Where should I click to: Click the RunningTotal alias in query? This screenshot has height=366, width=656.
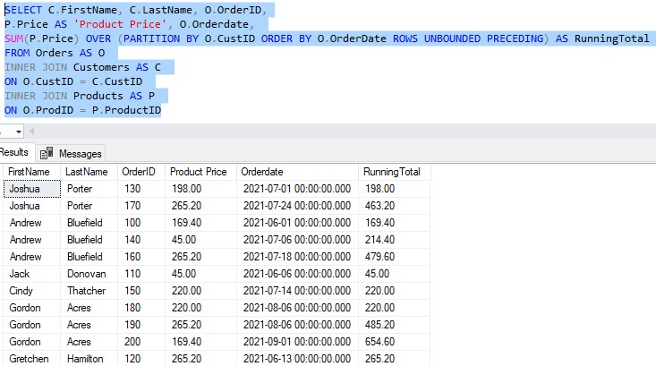click(x=611, y=38)
